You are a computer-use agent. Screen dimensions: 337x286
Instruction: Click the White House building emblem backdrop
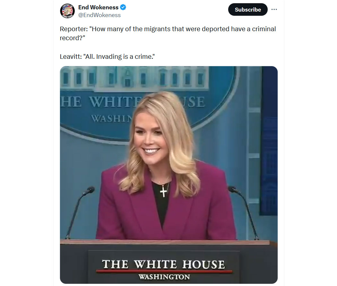point(135,78)
